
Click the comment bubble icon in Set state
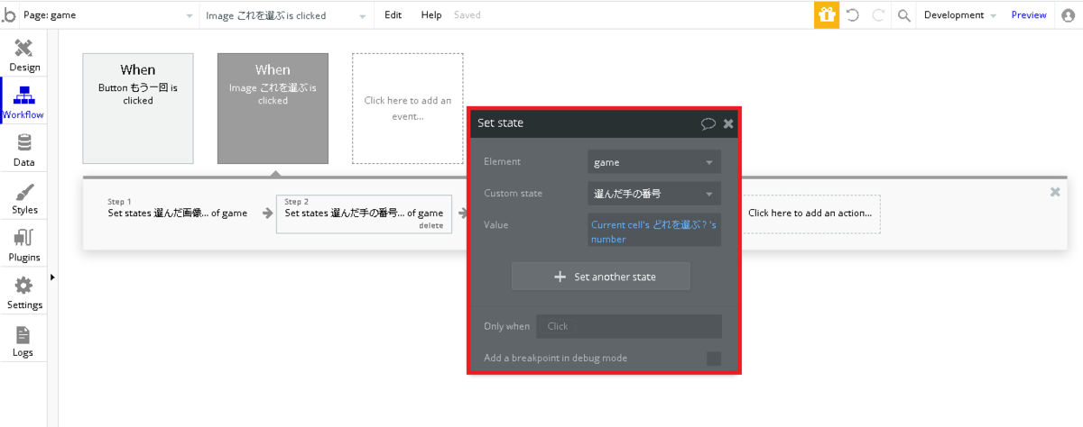click(708, 123)
